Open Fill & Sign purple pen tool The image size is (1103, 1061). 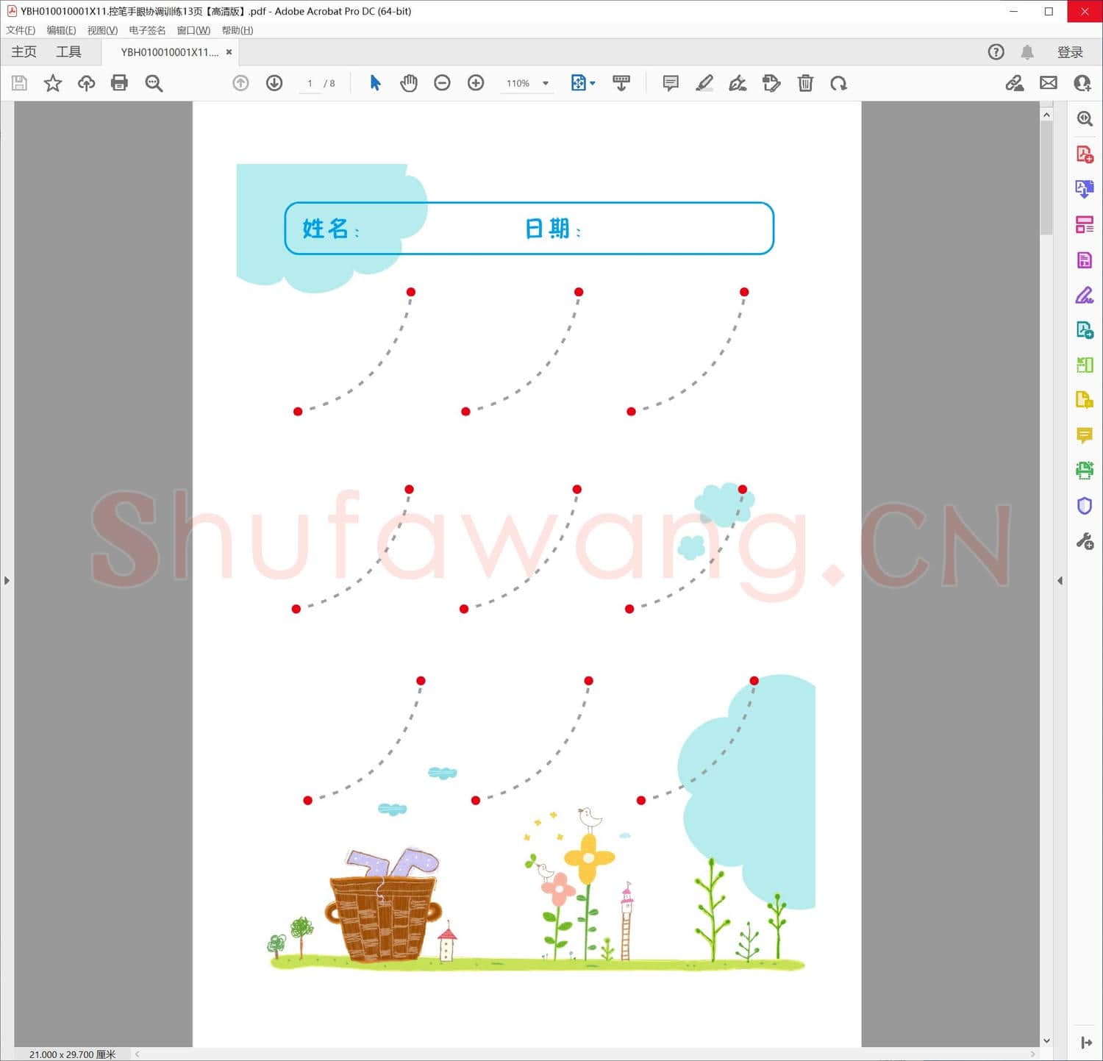tap(1085, 295)
